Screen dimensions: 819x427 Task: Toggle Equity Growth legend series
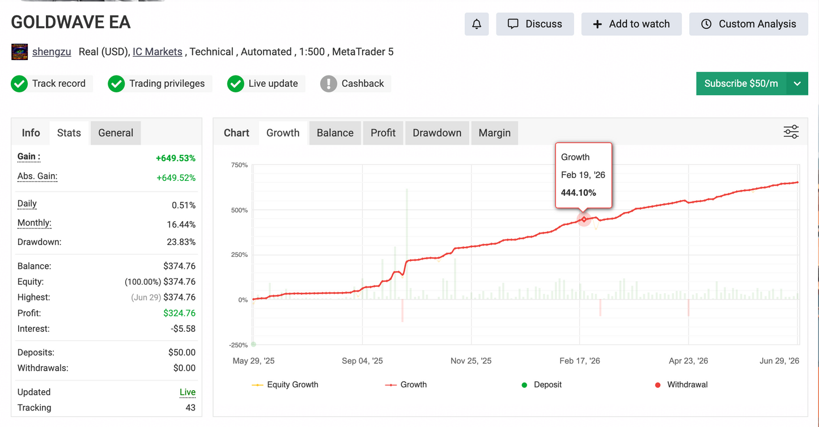285,384
